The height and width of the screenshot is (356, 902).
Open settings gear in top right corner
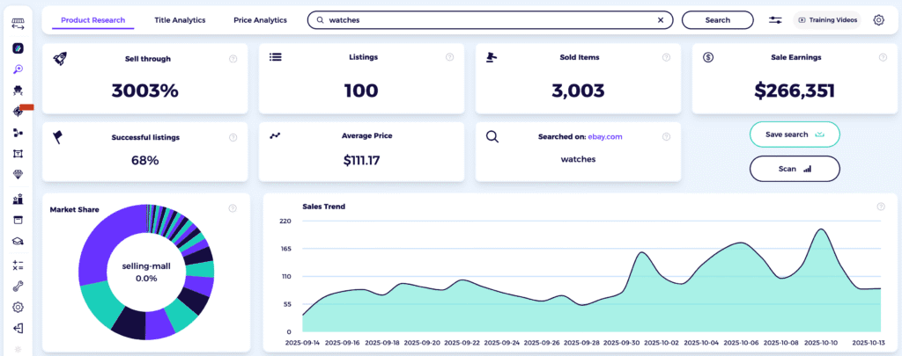point(878,19)
